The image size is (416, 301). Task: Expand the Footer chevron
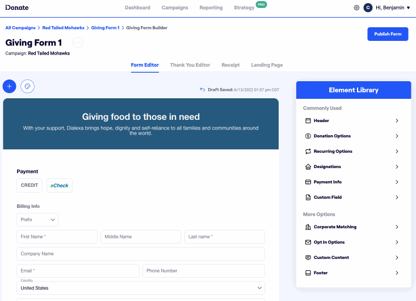(397, 273)
